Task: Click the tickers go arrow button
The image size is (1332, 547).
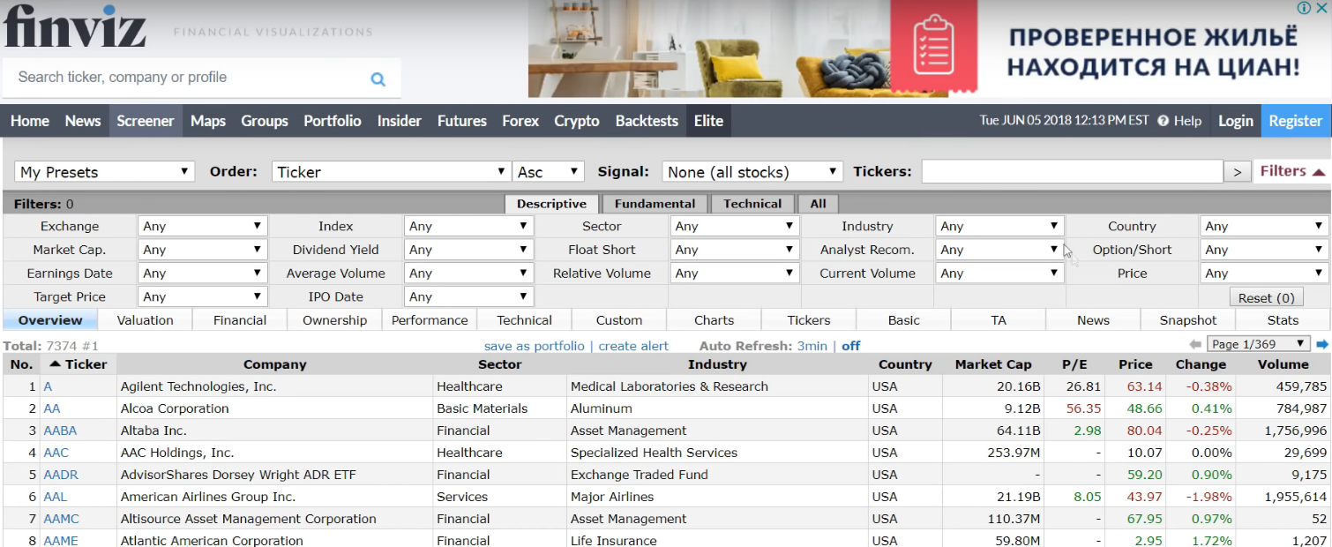Action: (1237, 172)
